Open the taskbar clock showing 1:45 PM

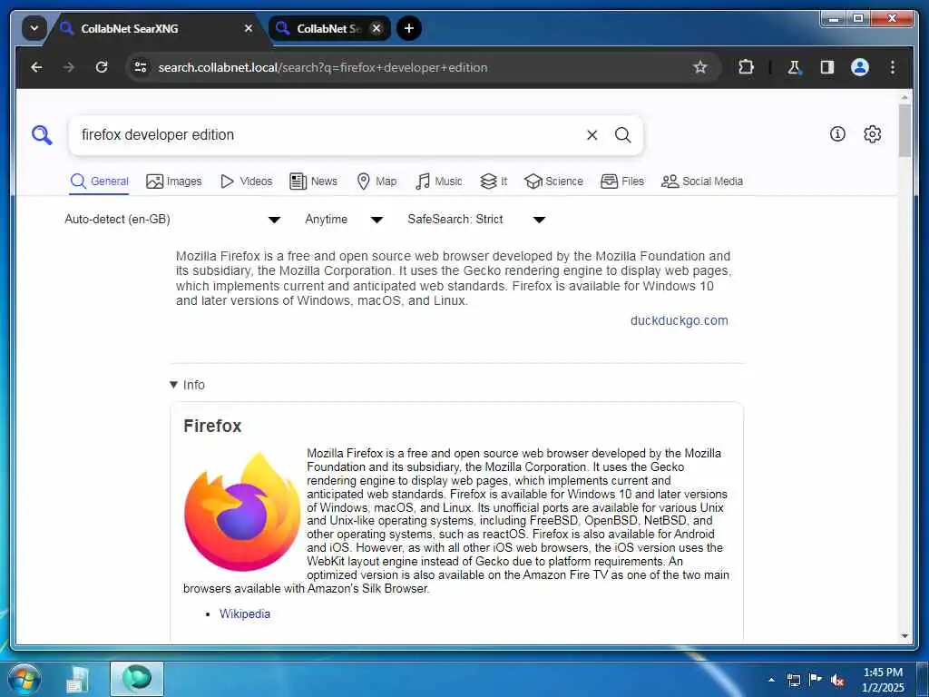click(x=883, y=680)
